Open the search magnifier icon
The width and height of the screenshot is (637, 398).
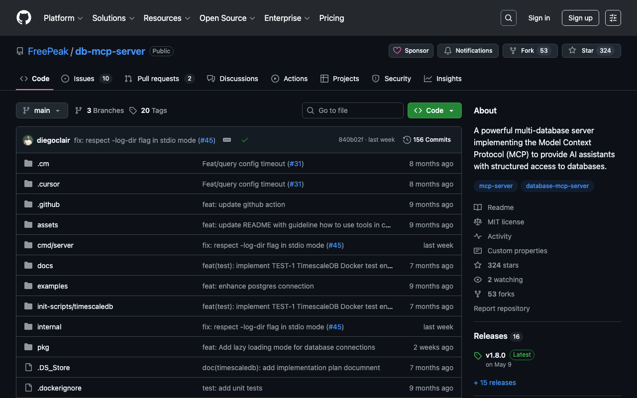point(508,18)
